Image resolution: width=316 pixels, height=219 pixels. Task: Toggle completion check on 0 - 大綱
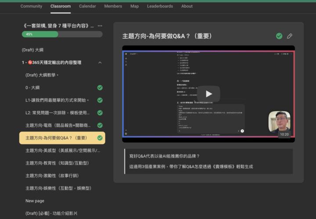click(100, 88)
